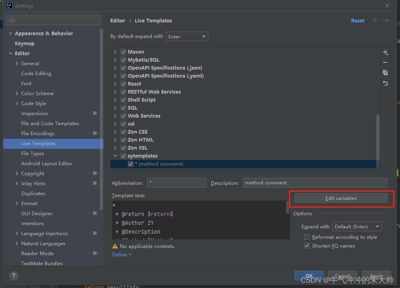Expand the Zen CSS template group
The height and width of the screenshot is (288, 400).
click(115, 132)
